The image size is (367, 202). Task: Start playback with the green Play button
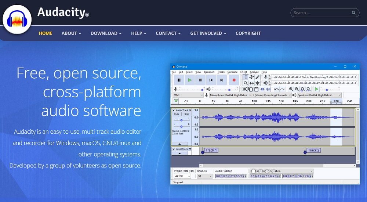(190, 80)
